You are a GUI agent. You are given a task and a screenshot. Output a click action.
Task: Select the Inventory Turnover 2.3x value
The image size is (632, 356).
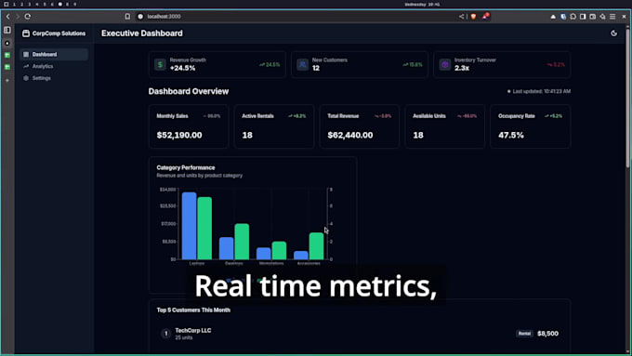[462, 68]
